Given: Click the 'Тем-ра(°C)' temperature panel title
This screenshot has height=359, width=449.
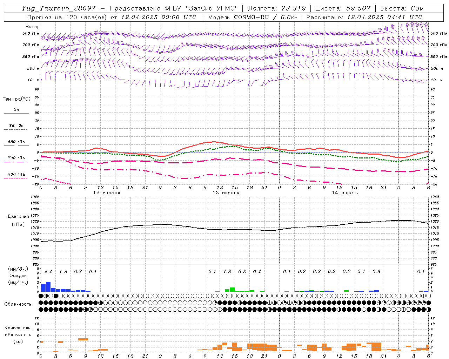Looking at the screenshot, I should 16,99.
